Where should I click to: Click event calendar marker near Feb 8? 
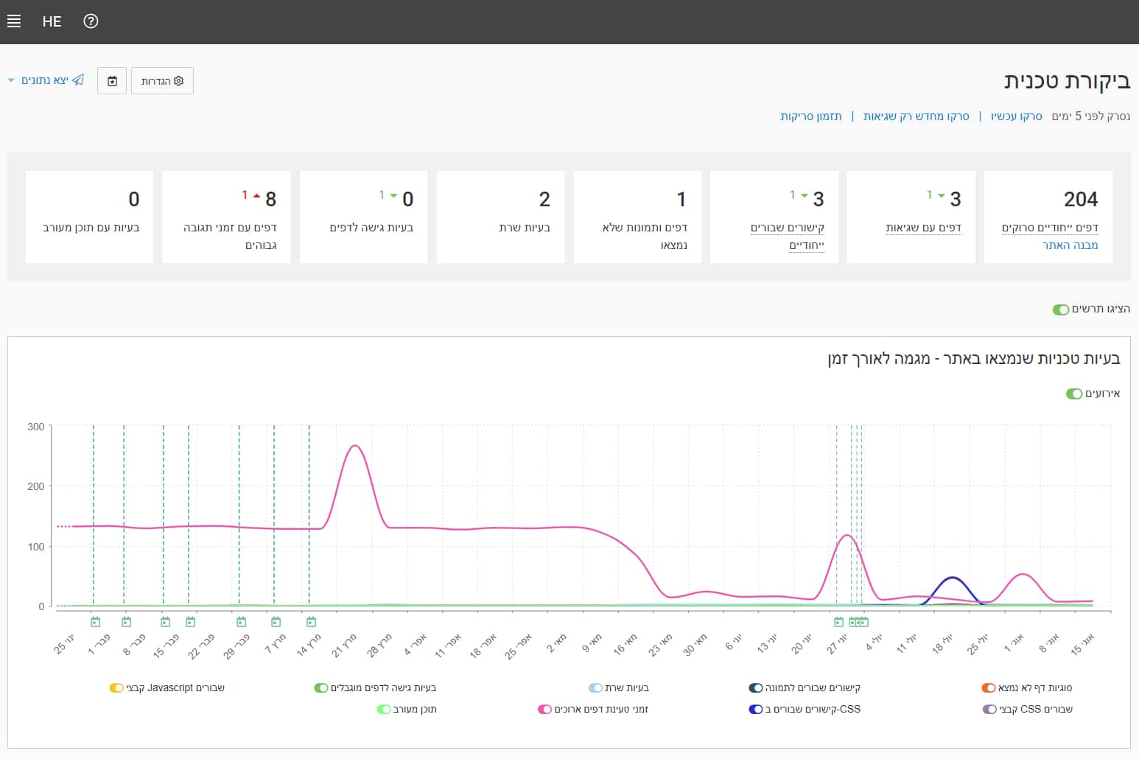126,622
